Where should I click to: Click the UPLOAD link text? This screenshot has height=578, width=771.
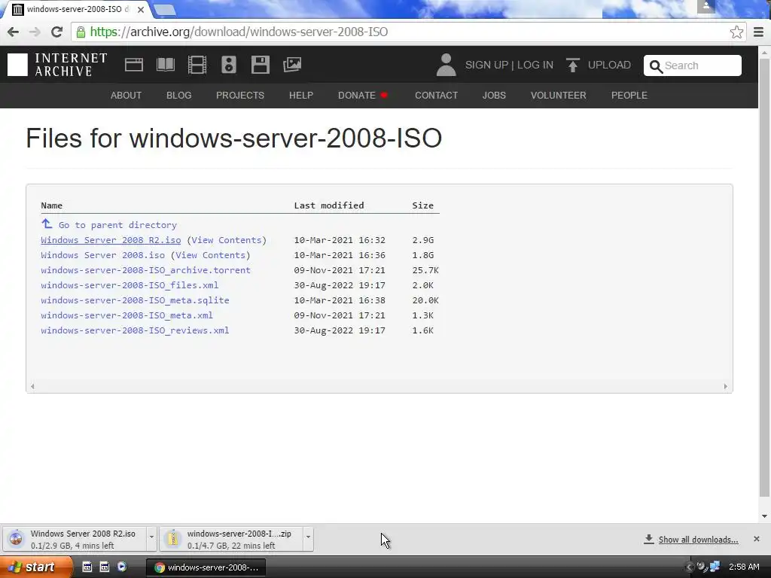click(x=609, y=65)
